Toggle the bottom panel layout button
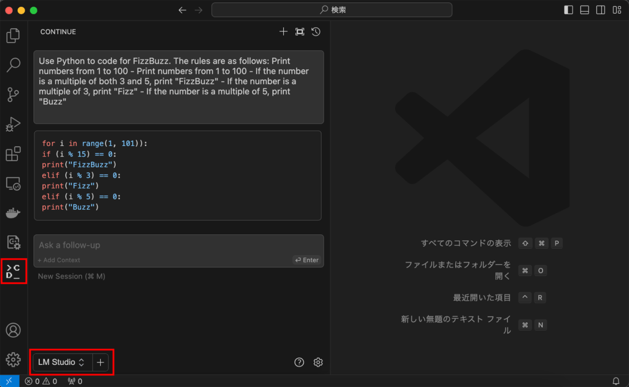The image size is (629, 387). point(584,10)
